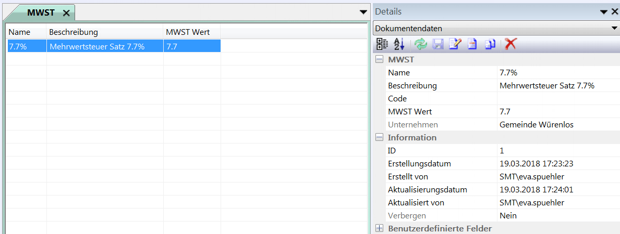620x234 pixels.
Task: Close the MWST tab
Action: pyautogui.click(x=66, y=13)
